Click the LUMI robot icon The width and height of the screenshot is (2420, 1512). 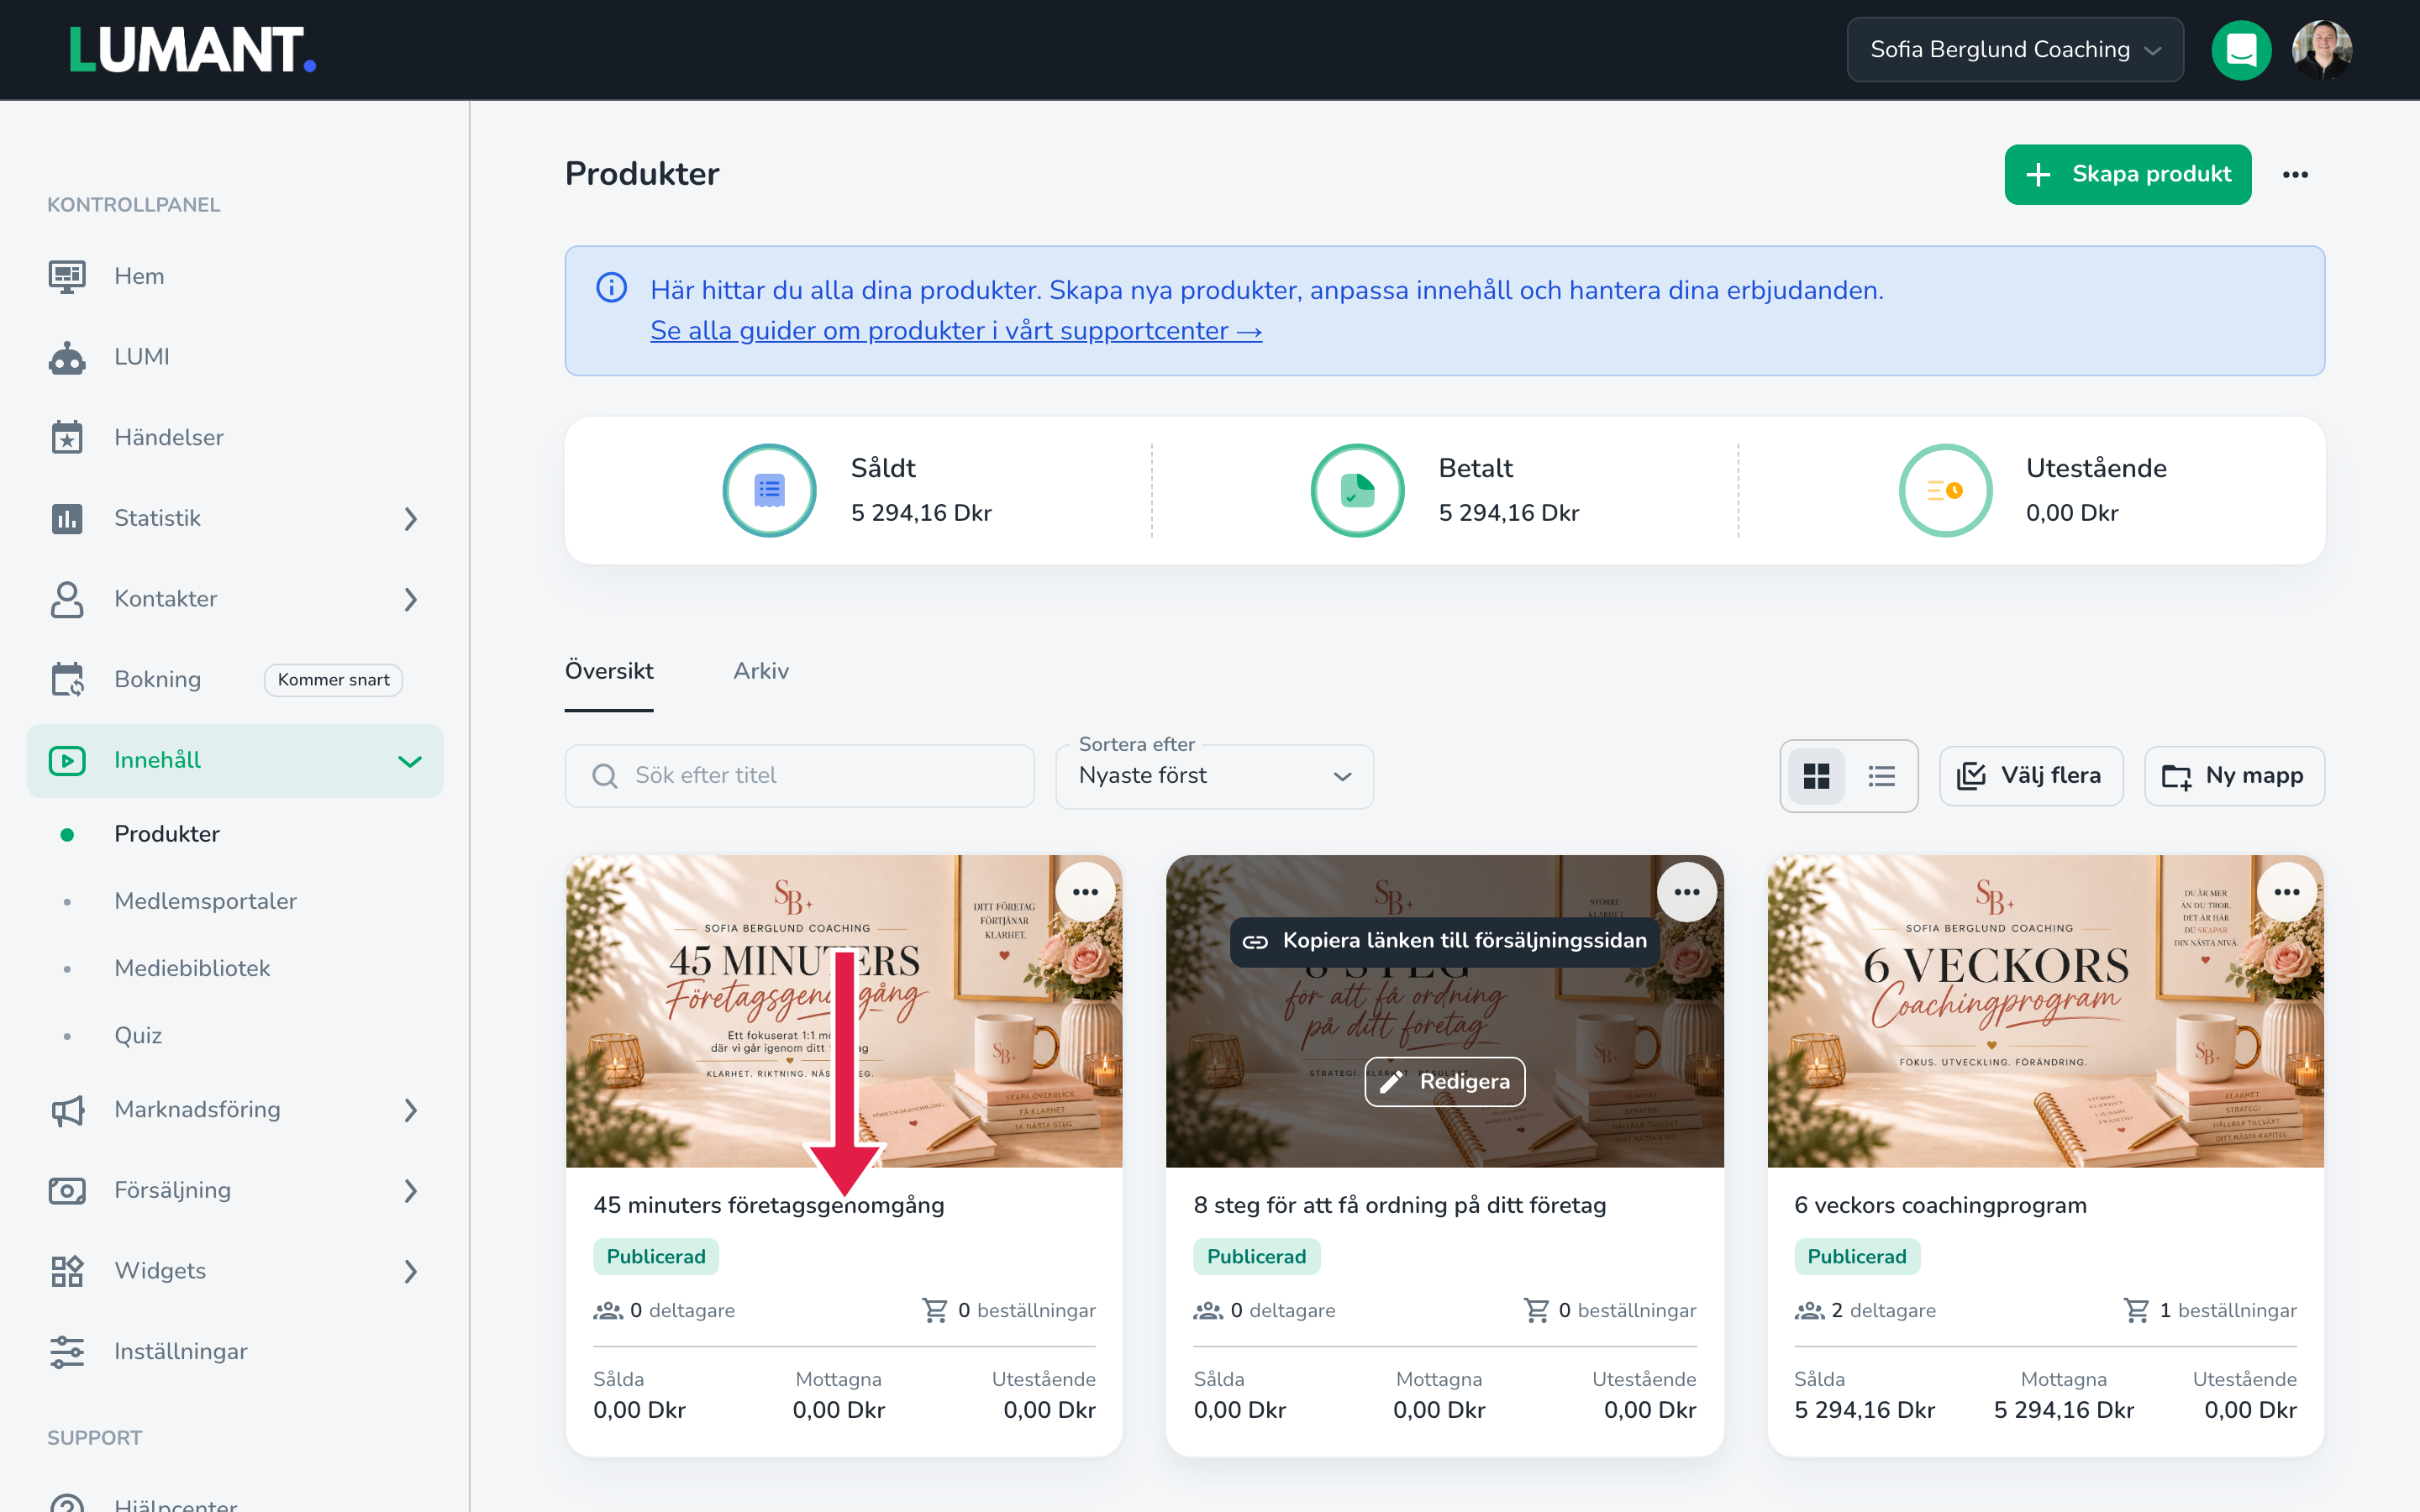(67, 357)
